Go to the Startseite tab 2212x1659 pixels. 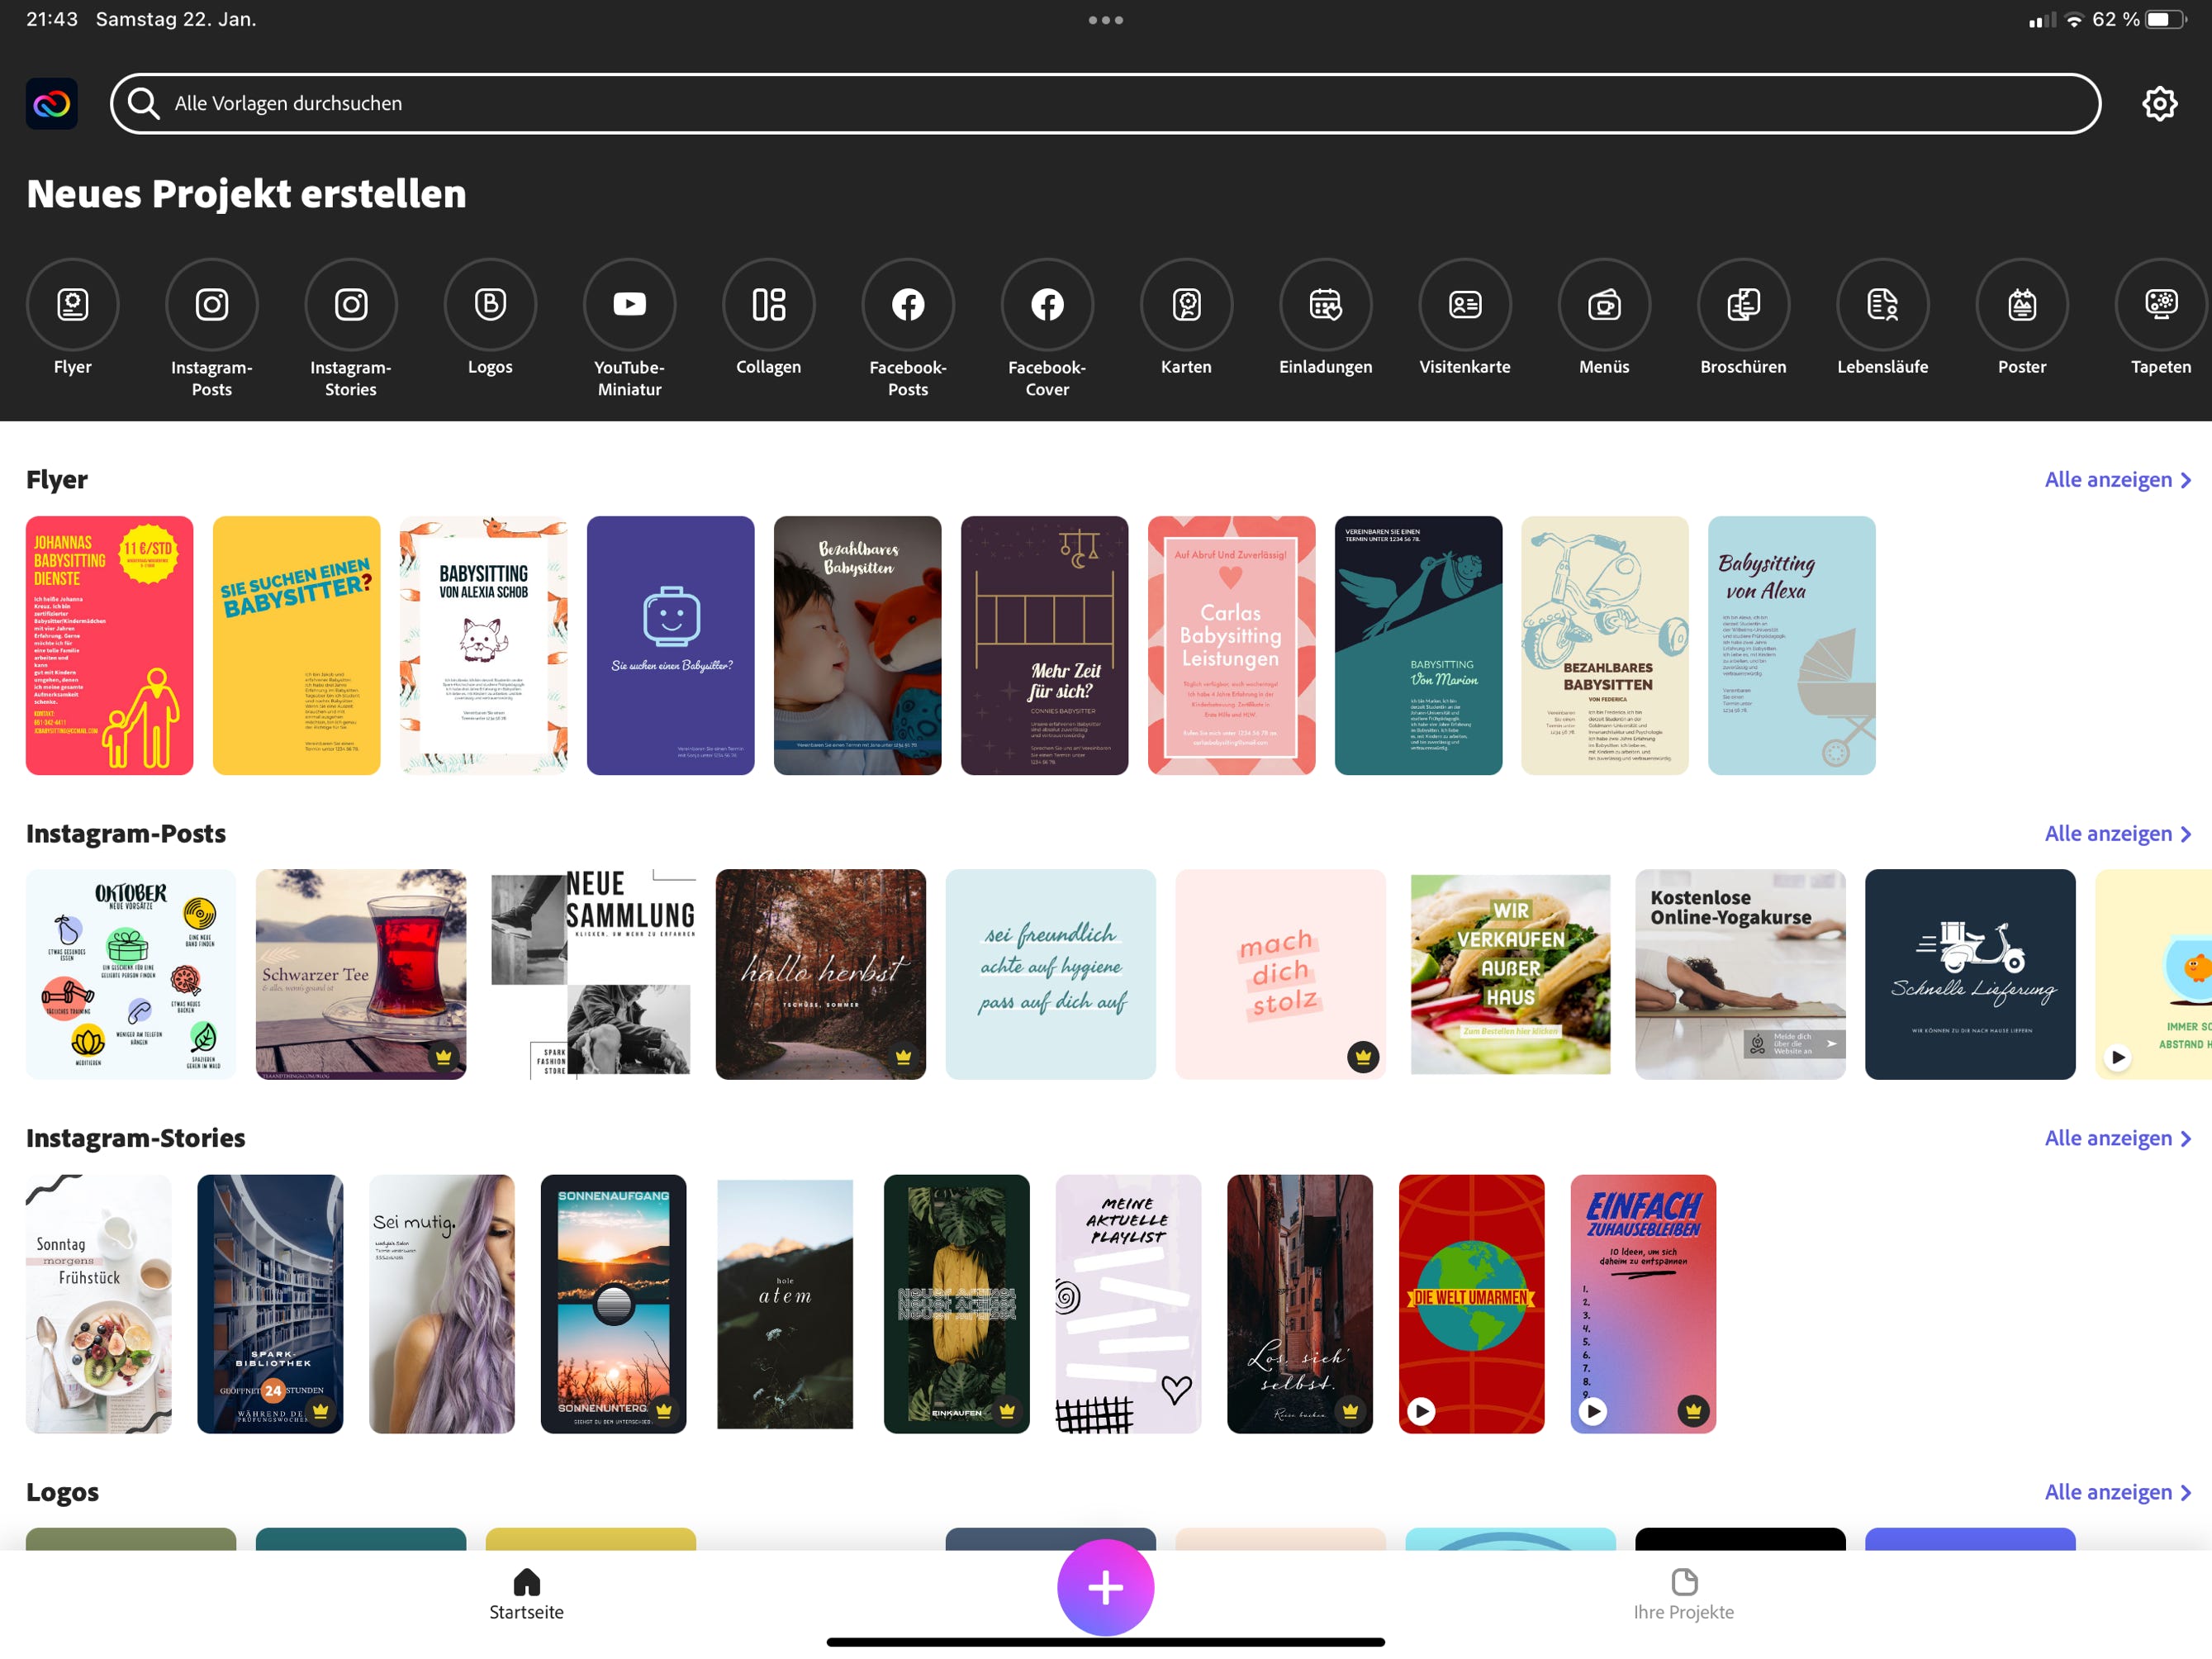click(526, 1594)
